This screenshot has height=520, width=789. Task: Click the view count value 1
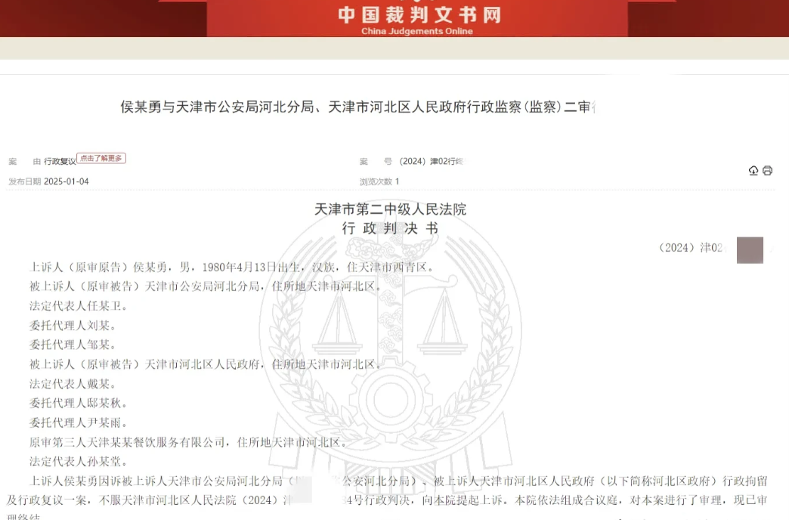pyautogui.click(x=397, y=181)
